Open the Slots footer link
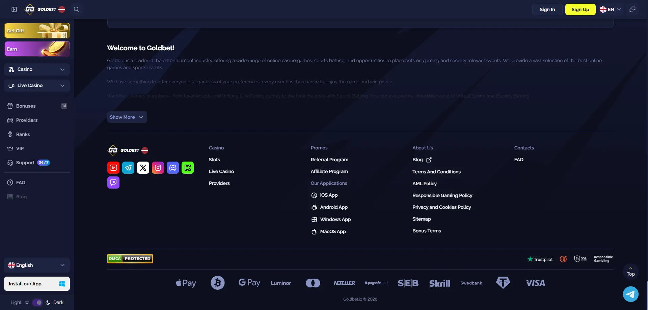The width and height of the screenshot is (648, 310). [214, 160]
